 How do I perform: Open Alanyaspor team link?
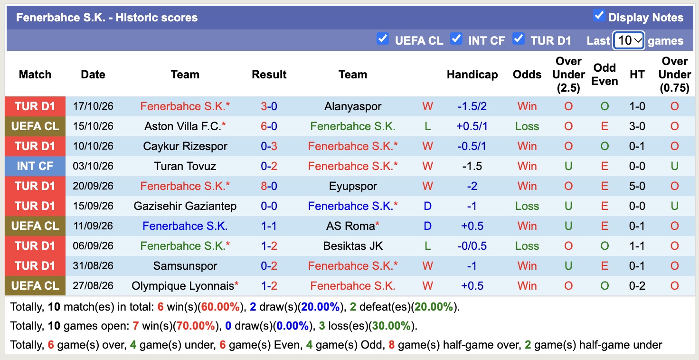pyautogui.click(x=353, y=106)
